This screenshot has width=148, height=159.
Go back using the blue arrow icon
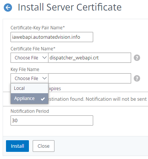(x=8, y=8)
